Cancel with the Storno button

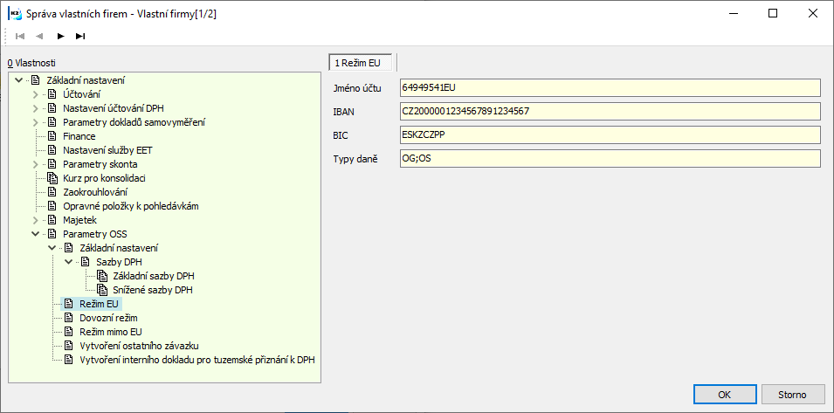coord(792,395)
